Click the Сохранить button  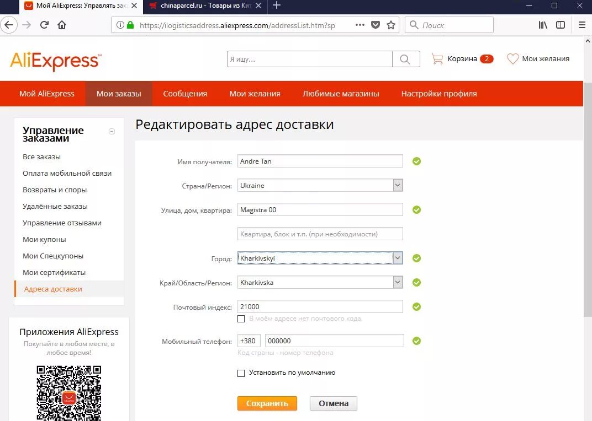click(x=267, y=403)
